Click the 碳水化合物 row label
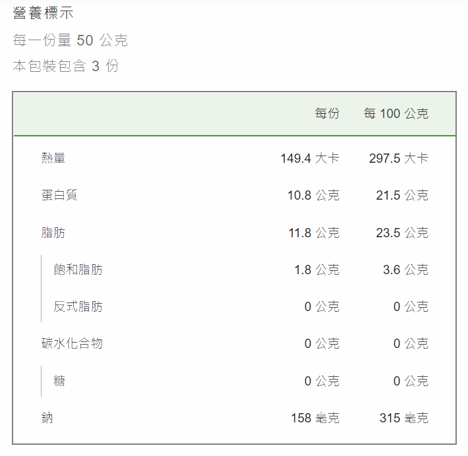This screenshot has height=456, width=468. point(72,343)
